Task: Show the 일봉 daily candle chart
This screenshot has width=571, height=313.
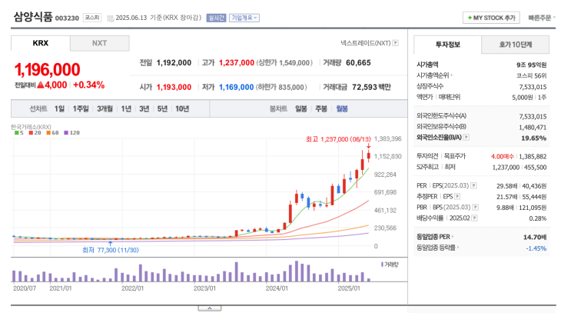Action: pyautogui.click(x=300, y=108)
